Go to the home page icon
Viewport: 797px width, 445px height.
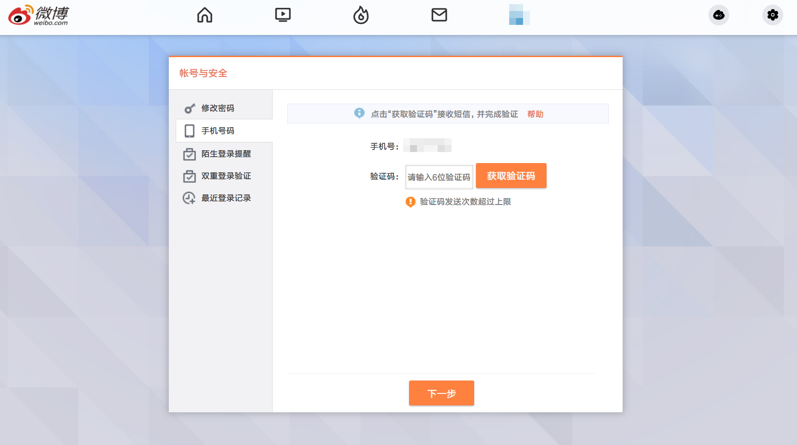tap(205, 15)
